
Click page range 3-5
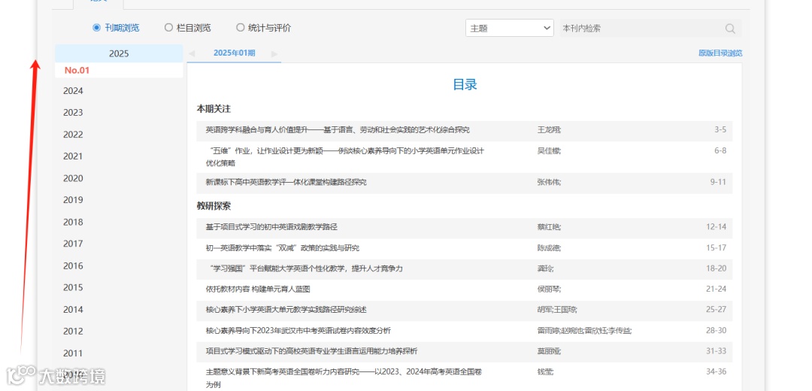tap(720, 130)
